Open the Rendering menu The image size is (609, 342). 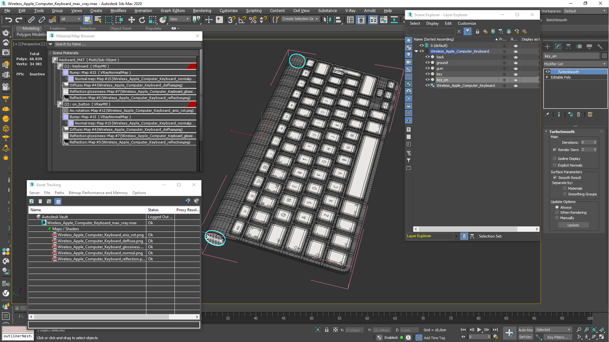point(202,11)
